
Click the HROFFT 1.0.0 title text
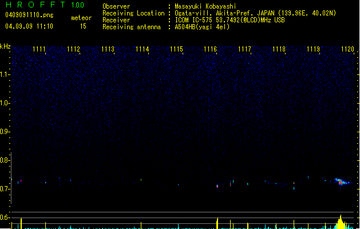point(45,5)
